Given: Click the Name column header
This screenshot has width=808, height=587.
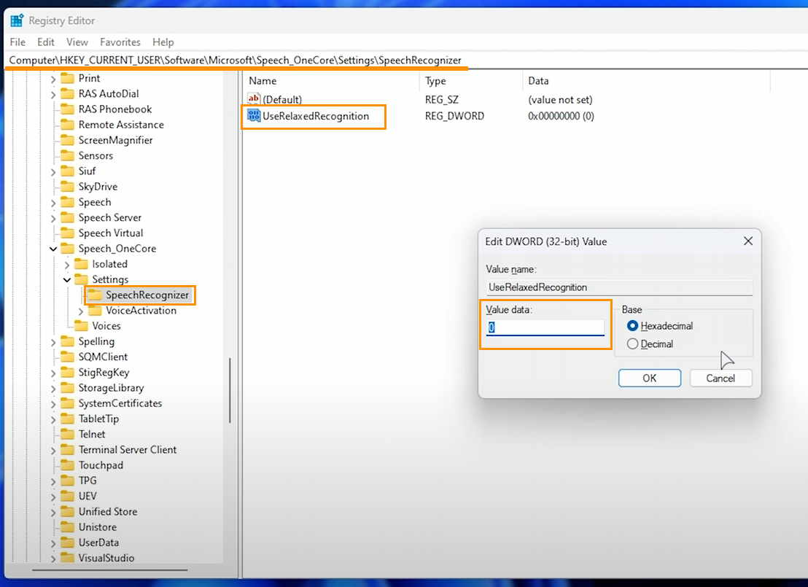Looking at the screenshot, I should pos(331,81).
